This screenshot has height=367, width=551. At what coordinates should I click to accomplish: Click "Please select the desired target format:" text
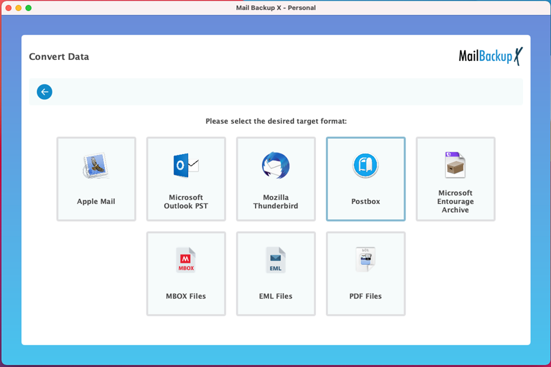point(276,121)
